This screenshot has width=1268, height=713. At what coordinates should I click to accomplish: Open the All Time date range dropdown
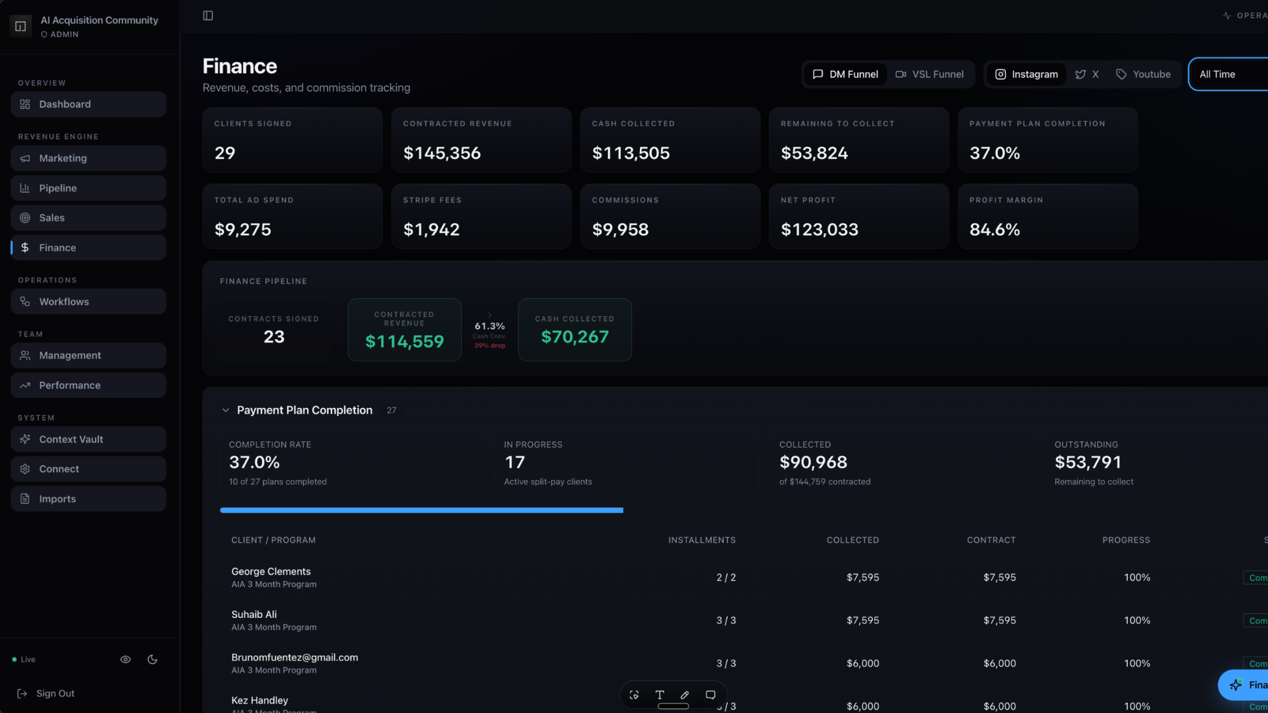coord(1228,75)
